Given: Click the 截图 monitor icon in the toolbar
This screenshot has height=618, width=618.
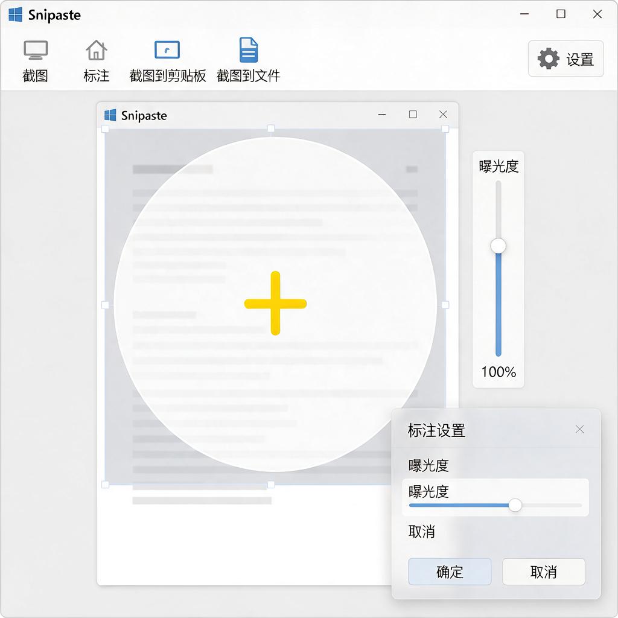Looking at the screenshot, I should click(x=36, y=50).
